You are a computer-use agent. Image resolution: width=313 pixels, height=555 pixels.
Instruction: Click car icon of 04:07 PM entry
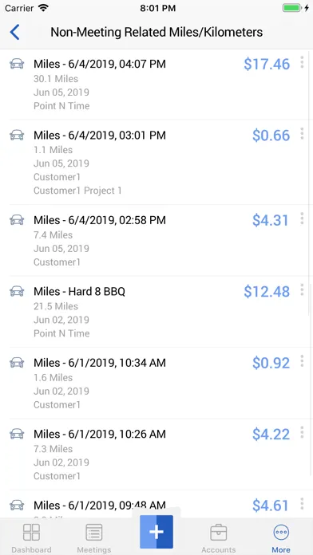pos(17,64)
